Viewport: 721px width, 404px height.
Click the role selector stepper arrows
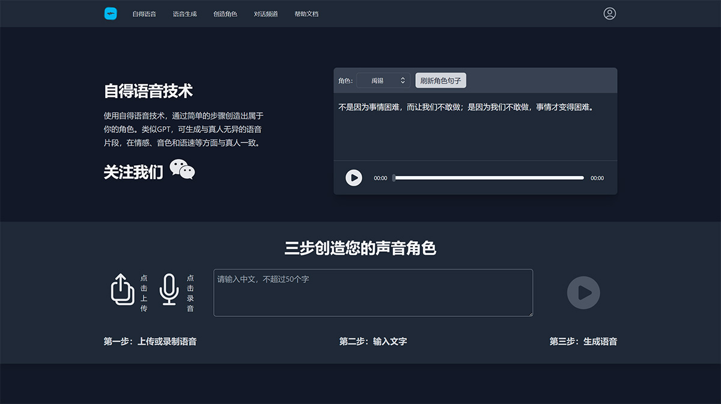point(403,80)
